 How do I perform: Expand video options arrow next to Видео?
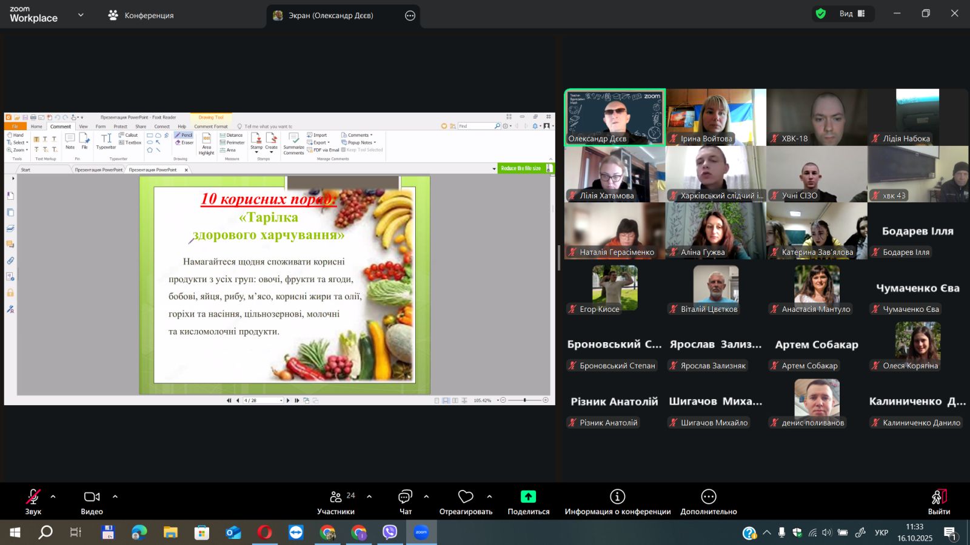coord(115,497)
